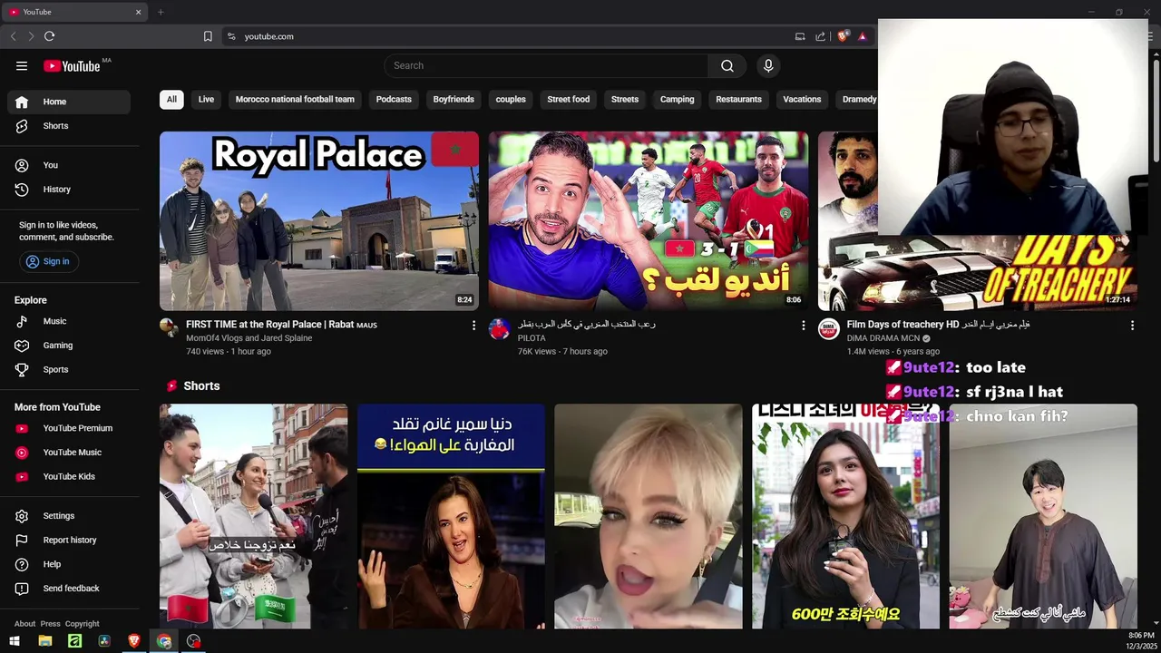The height and width of the screenshot is (653, 1161).
Task: Bookmark this page with bookmark icon
Action: [208, 36]
